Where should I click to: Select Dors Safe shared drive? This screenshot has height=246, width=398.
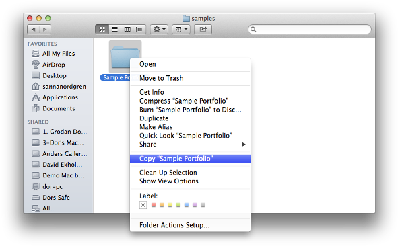click(x=51, y=198)
